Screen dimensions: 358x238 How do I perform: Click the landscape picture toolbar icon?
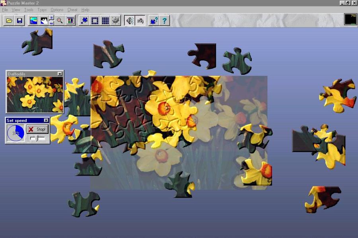34,21
